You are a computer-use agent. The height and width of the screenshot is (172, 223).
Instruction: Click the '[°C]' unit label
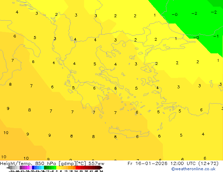[81, 164]
